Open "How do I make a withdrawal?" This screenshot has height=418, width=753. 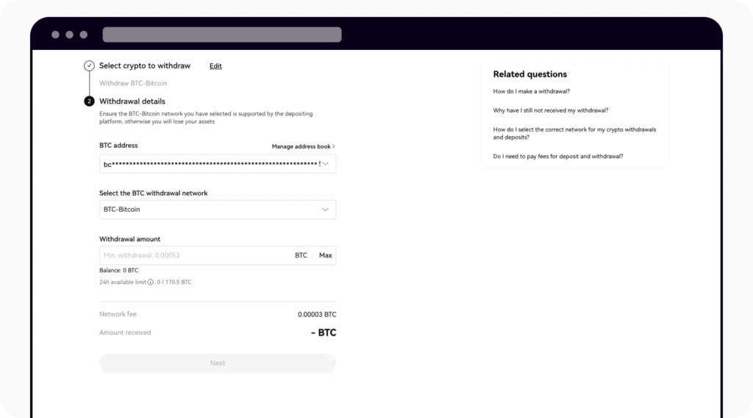click(532, 91)
